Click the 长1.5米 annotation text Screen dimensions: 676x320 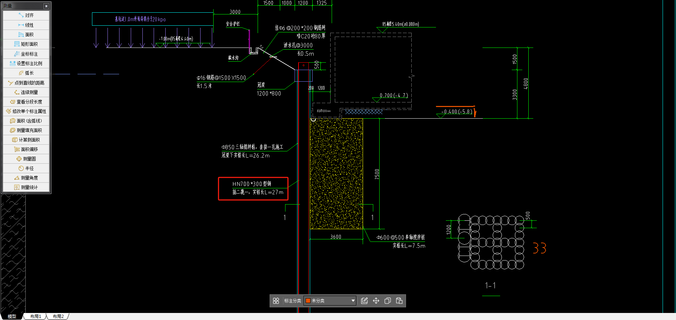[x=204, y=86]
